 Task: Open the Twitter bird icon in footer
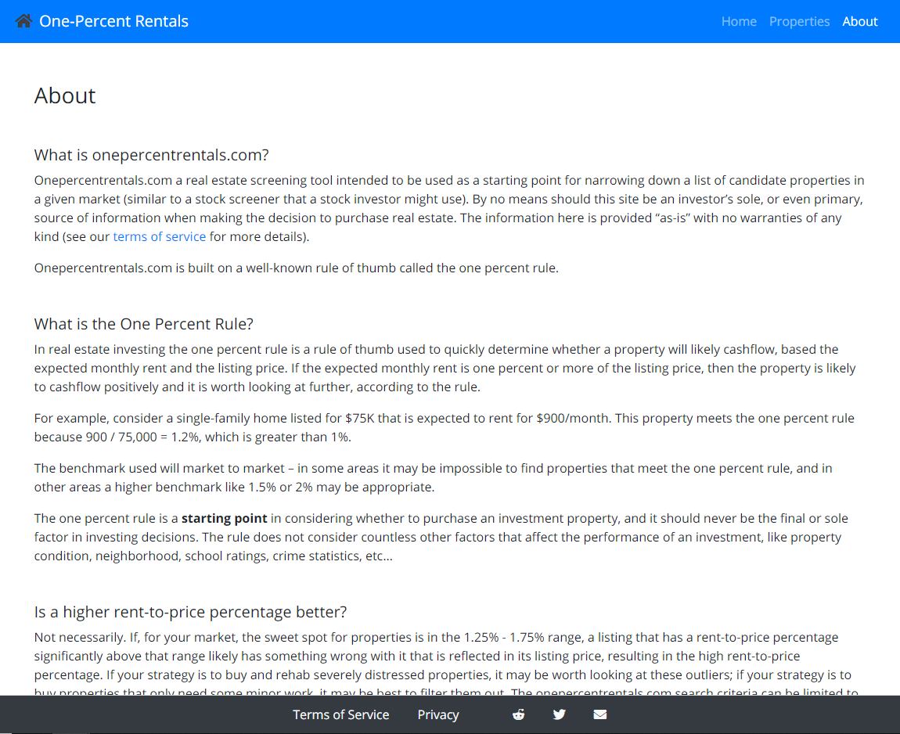click(559, 714)
